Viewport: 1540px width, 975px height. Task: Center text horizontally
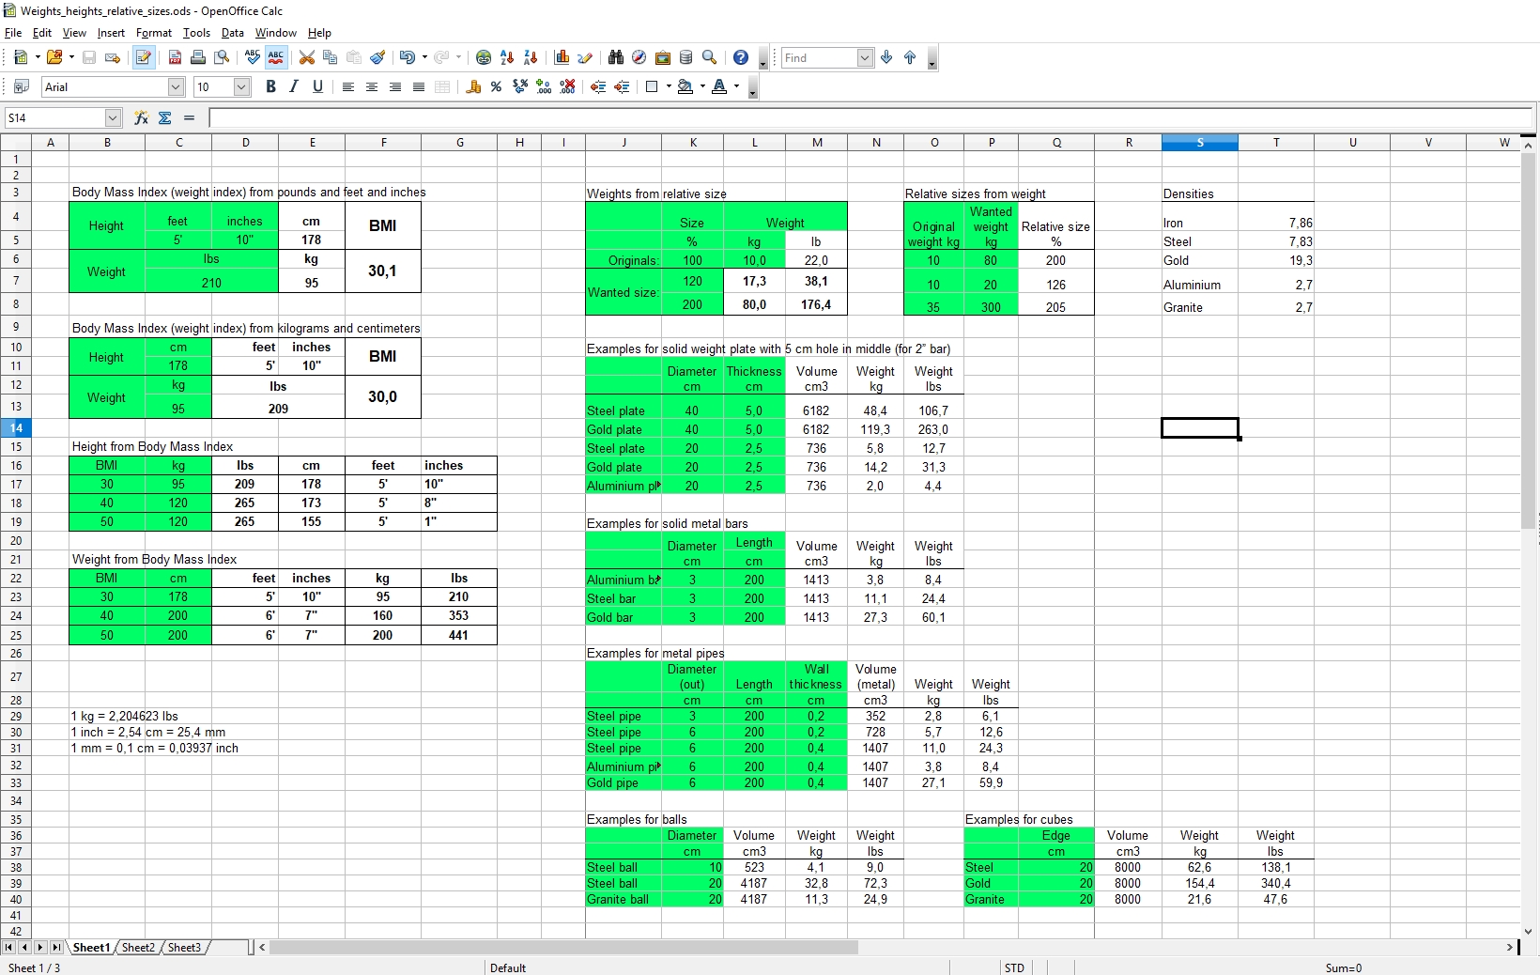click(372, 86)
